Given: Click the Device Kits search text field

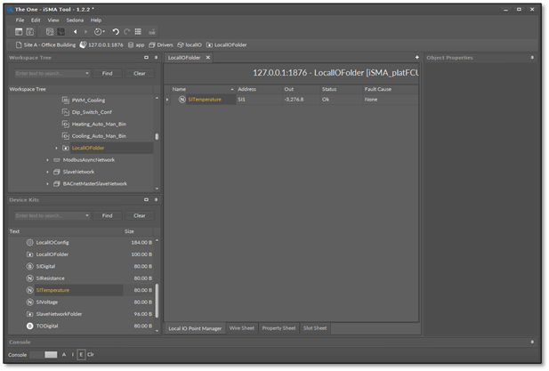Looking at the screenshot, I should click(48, 215).
